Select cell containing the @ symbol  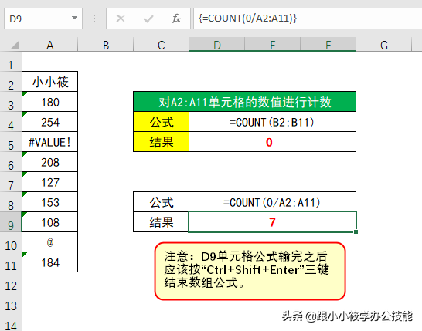pos(50,242)
